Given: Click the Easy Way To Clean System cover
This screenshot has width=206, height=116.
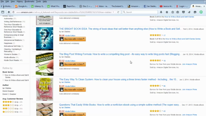Looking at the screenshot, I should pyautogui.click(x=45, y=89).
